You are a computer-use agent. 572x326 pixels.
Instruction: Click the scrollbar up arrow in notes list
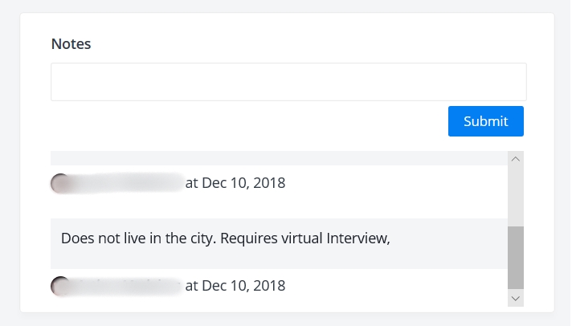(516, 159)
